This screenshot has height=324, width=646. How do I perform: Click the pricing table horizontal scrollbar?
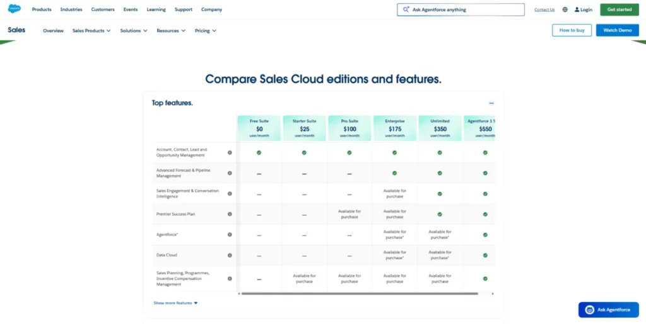(x=359, y=294)
